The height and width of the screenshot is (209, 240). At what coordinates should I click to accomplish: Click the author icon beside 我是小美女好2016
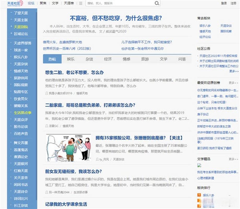pyautogui.click(x=46, y=93)
